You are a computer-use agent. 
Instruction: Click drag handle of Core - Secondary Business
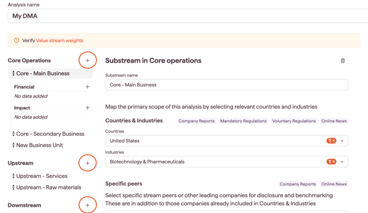click(14, 134)
